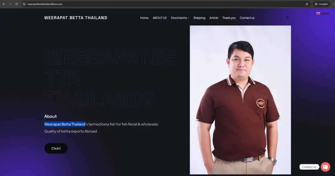Click the Contact us chat label

[309, 167]
